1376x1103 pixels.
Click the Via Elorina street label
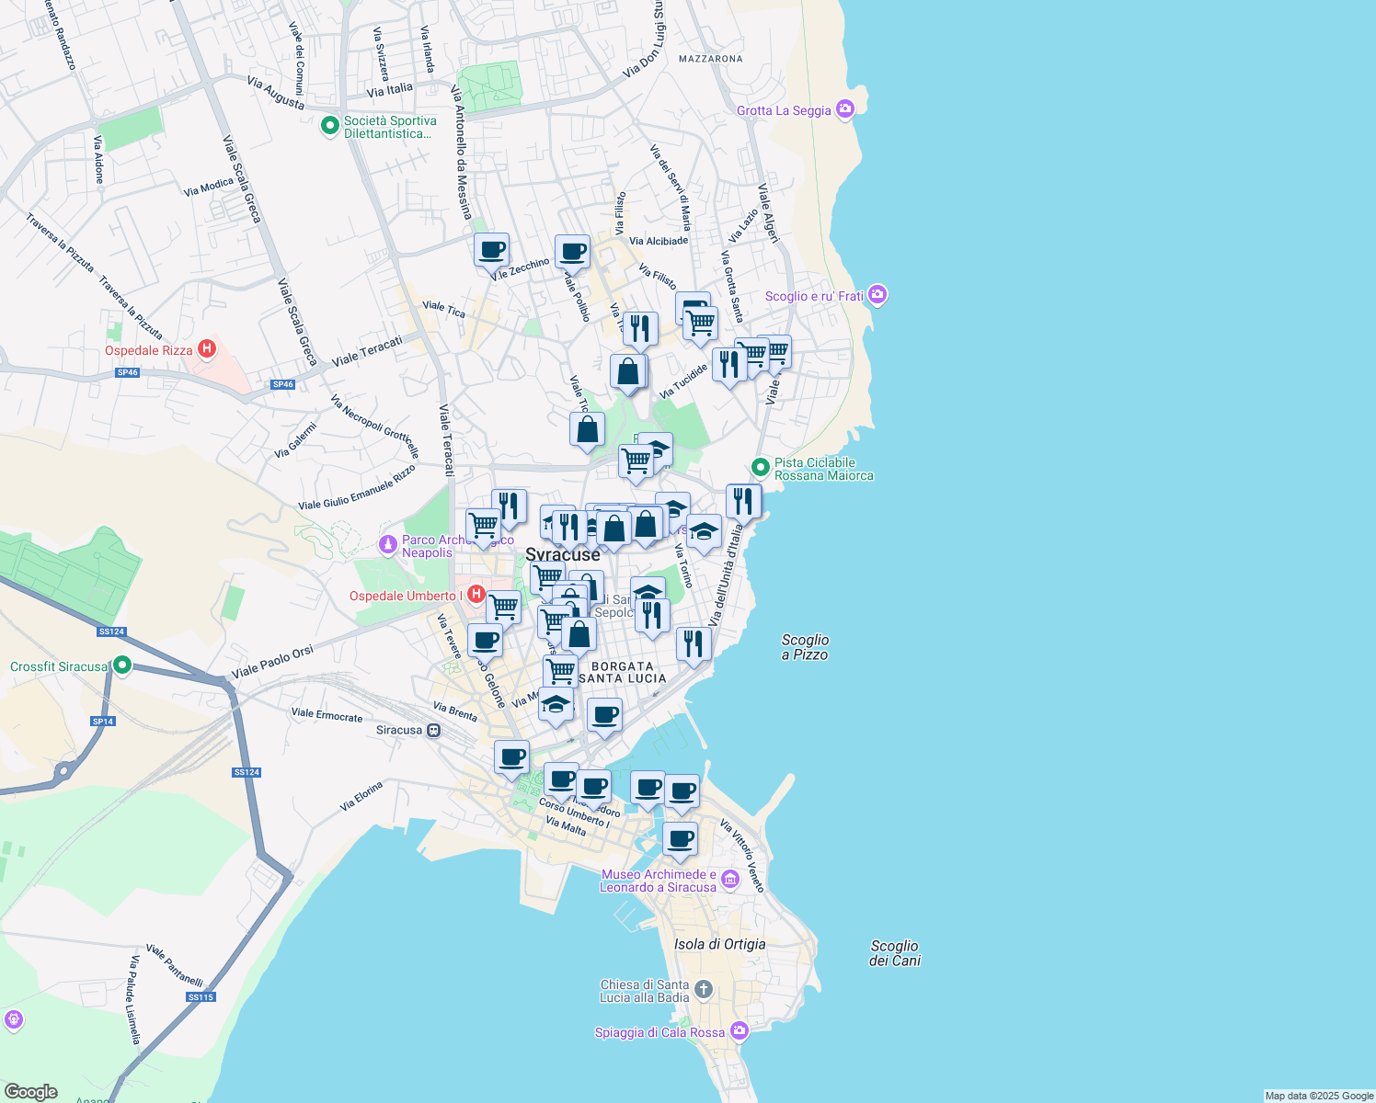point(361,796)
